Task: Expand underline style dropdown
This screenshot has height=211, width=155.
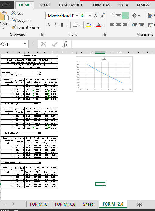Action: coord(67,25)
